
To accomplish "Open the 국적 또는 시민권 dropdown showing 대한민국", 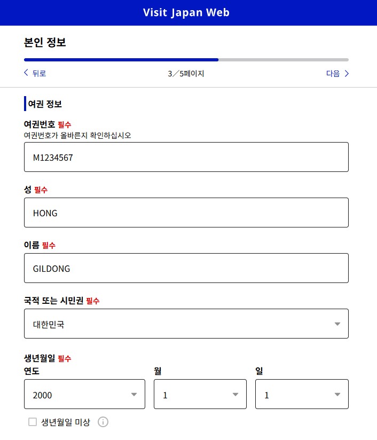I will [186, 324].
